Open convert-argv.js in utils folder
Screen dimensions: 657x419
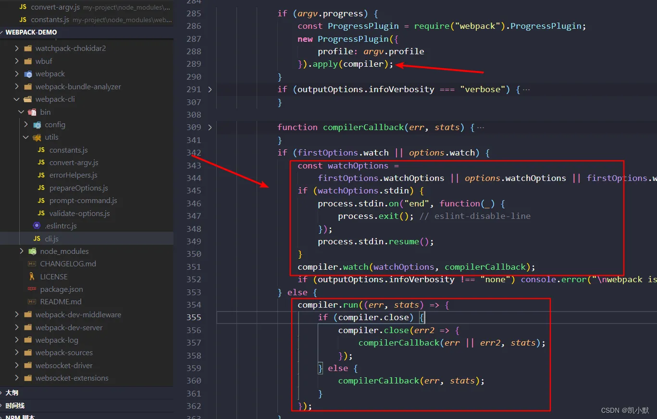(x=74, y=162)
